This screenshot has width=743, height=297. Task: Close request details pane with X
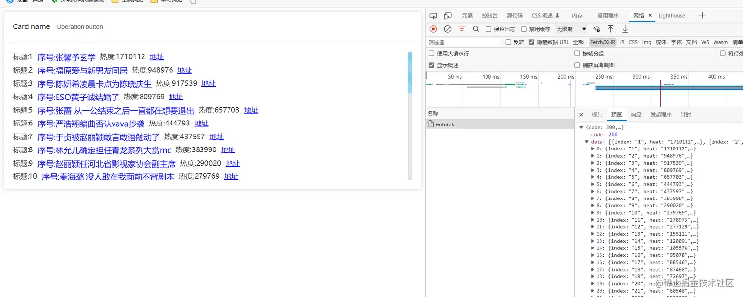point(581,115)
